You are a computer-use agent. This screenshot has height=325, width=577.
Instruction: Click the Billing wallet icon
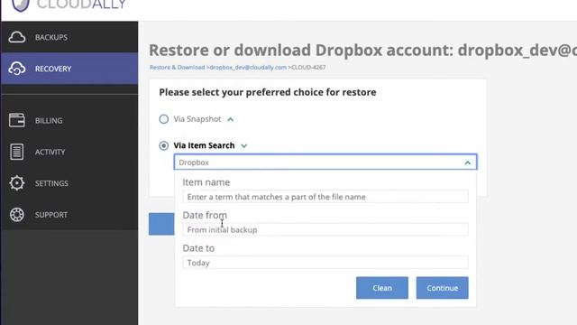coord(17,120)
